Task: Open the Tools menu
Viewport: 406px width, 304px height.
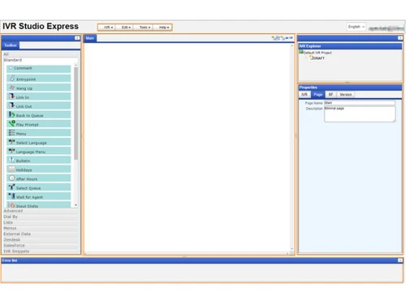Action: (x=145, y=28)
